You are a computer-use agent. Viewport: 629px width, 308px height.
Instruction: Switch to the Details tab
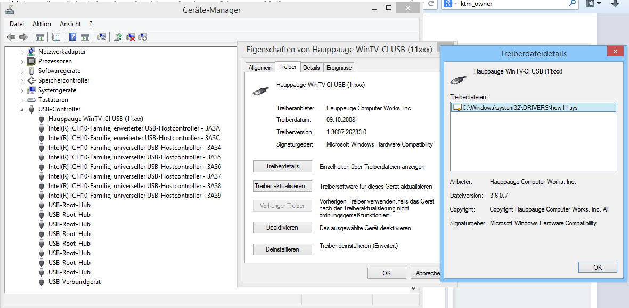311,68
